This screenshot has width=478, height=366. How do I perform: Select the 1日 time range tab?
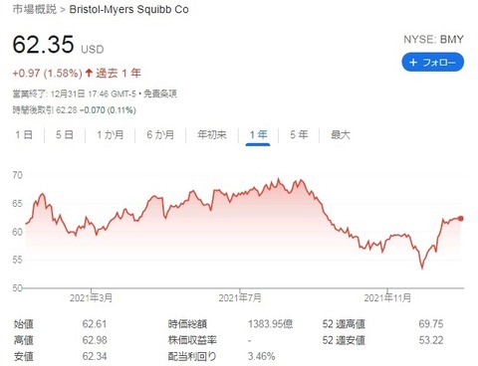point(24,135)
